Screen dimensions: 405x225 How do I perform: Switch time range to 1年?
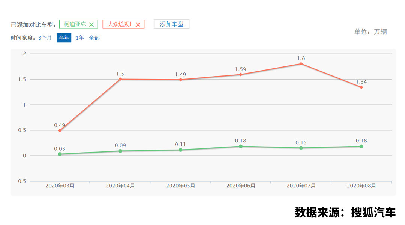[80, 38]
